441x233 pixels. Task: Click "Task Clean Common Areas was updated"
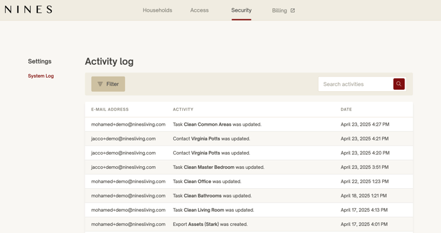tap(217, 125)
